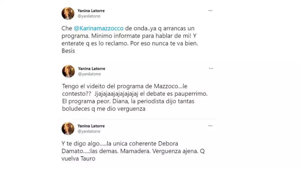300x169 pixels.
Task: Click the Yanina Latorre name above 'Tengo el videito'
Action: point(92,69)
